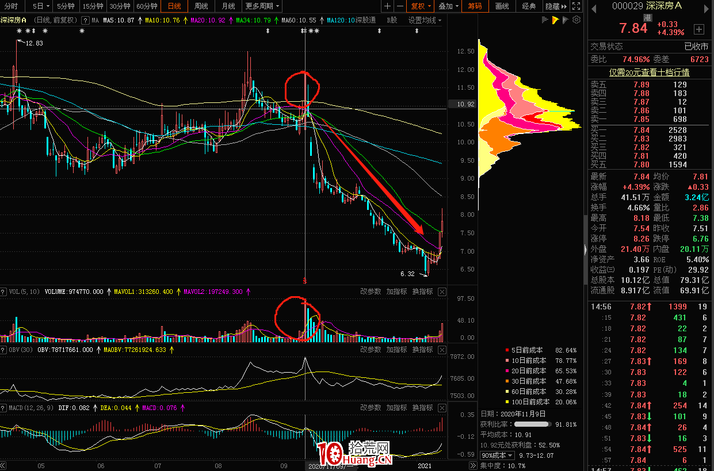Select the 月线 monthly chart tab
Viewport: 714px width, 471px height.
click(x=228, y=6)
